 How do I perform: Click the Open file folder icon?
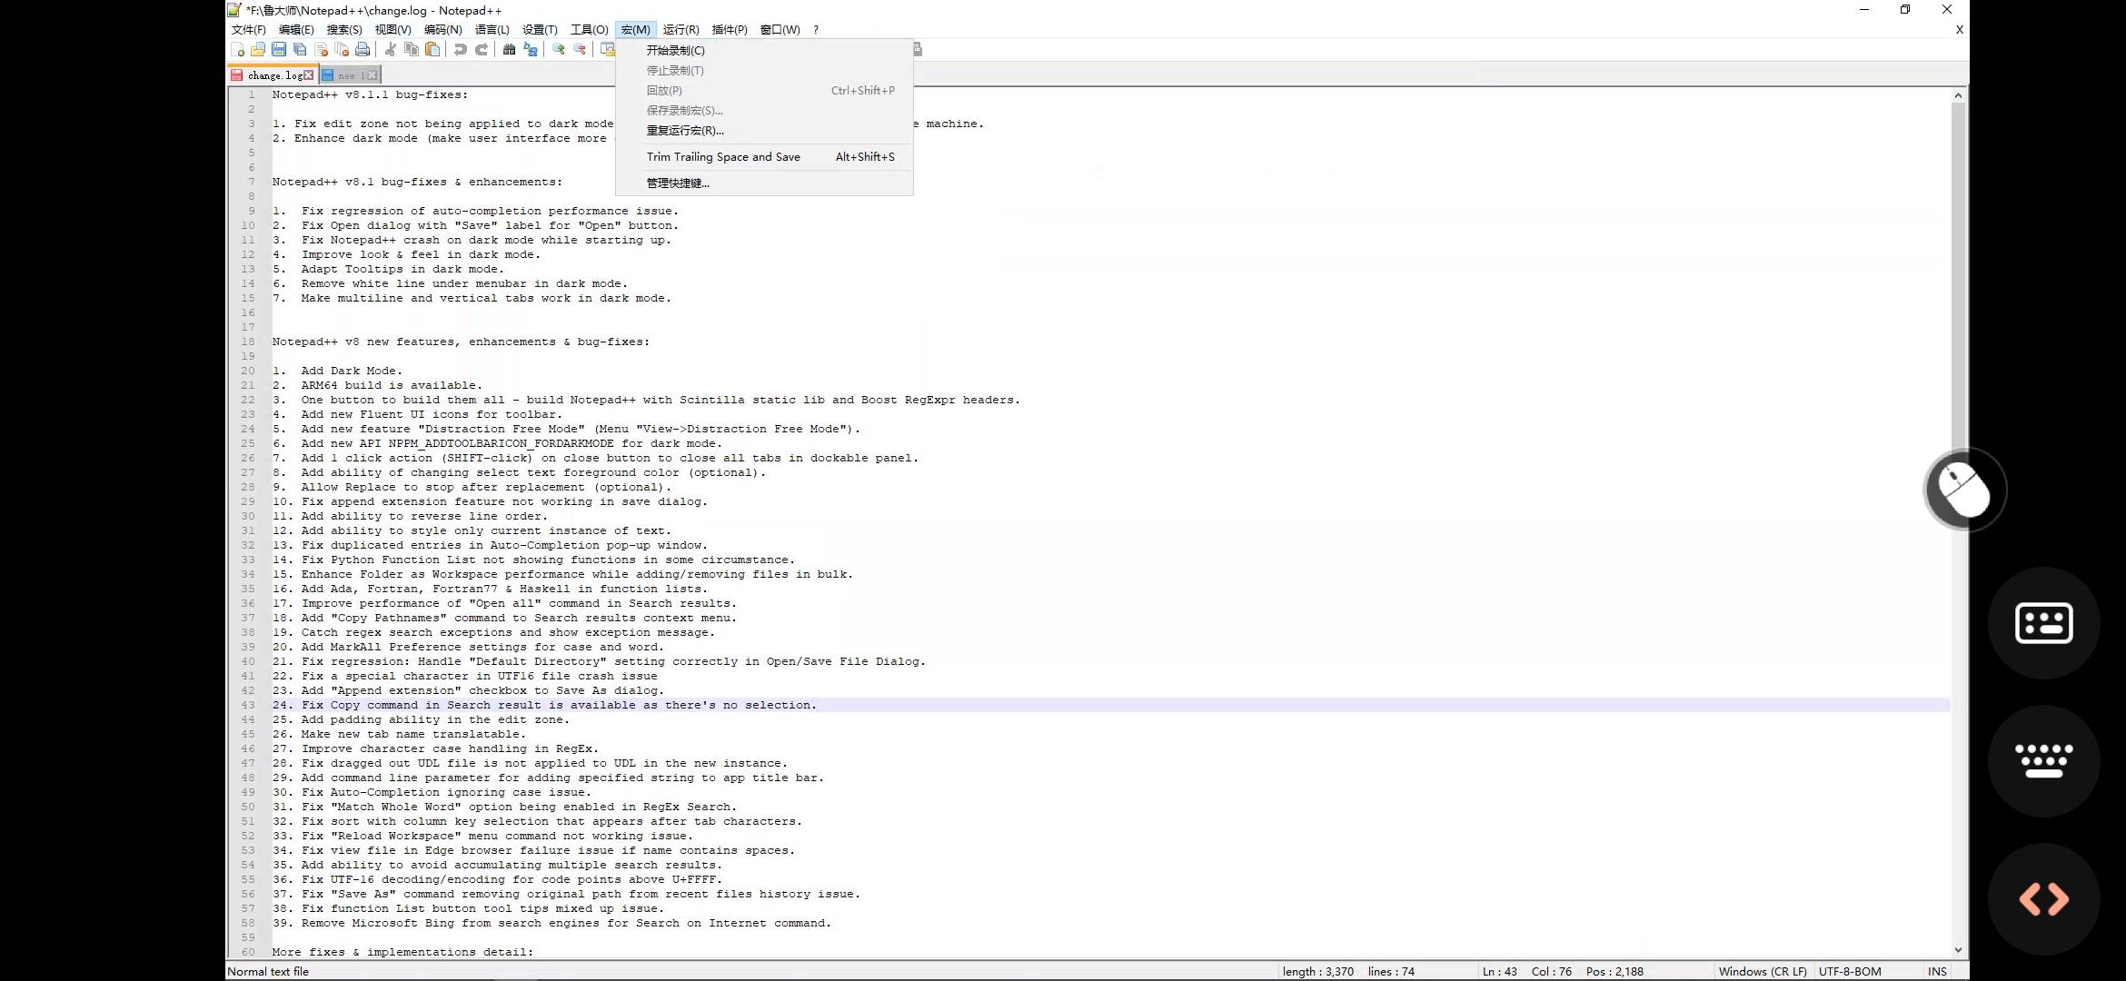258,50
